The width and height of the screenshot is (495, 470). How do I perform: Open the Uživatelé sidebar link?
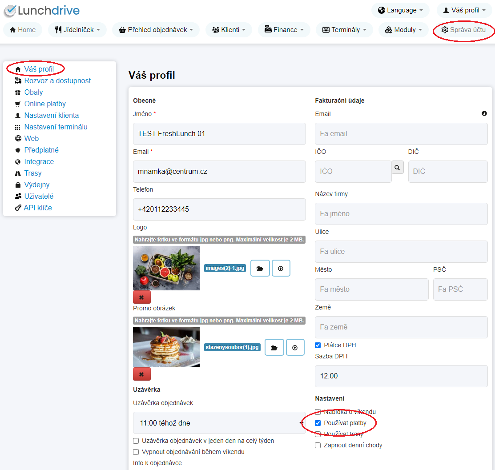click(x=39, y=197)
